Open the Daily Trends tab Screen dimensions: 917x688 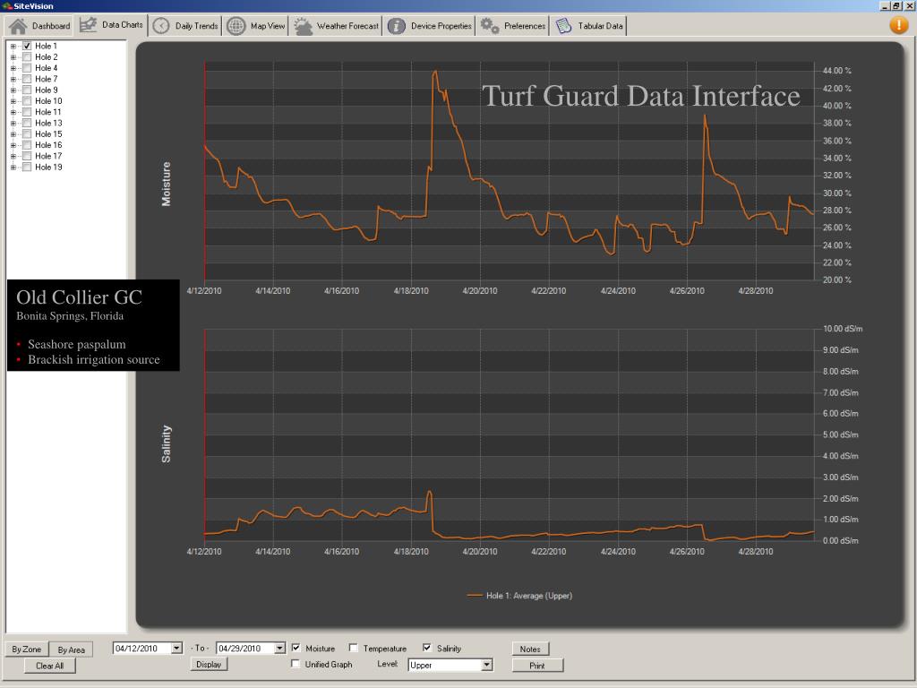(x=184, y=26)
